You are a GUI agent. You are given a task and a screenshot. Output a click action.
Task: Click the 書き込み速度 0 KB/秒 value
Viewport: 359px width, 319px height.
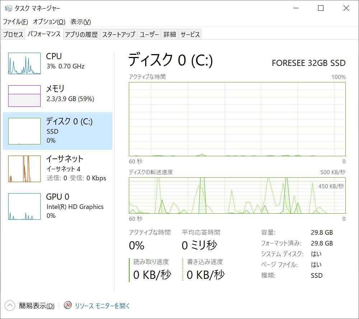click(206, 275)
